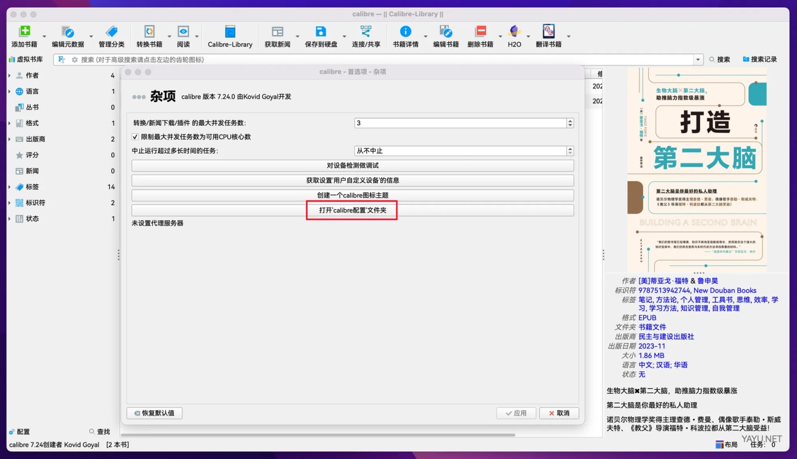Open the search box history dropdown arrow
797x459 pixels.
[x=698, y=60]
